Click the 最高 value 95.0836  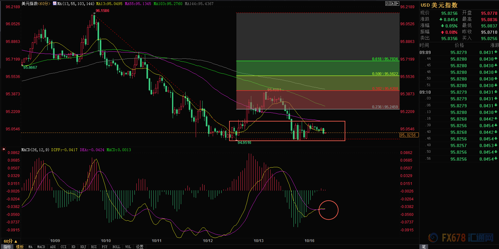pyautogui.click(x=489, y=20)
